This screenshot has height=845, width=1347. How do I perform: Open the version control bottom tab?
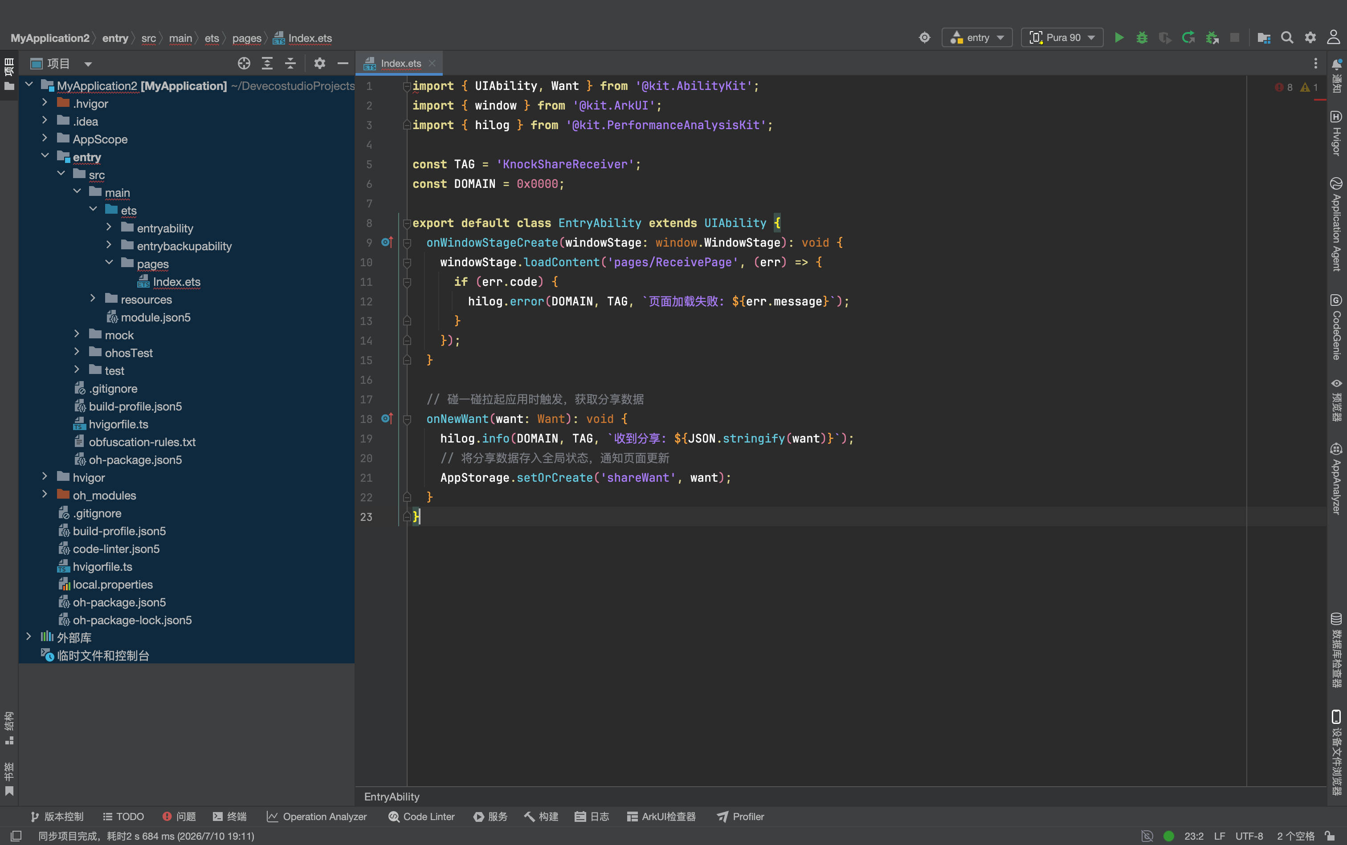[57, 817]
